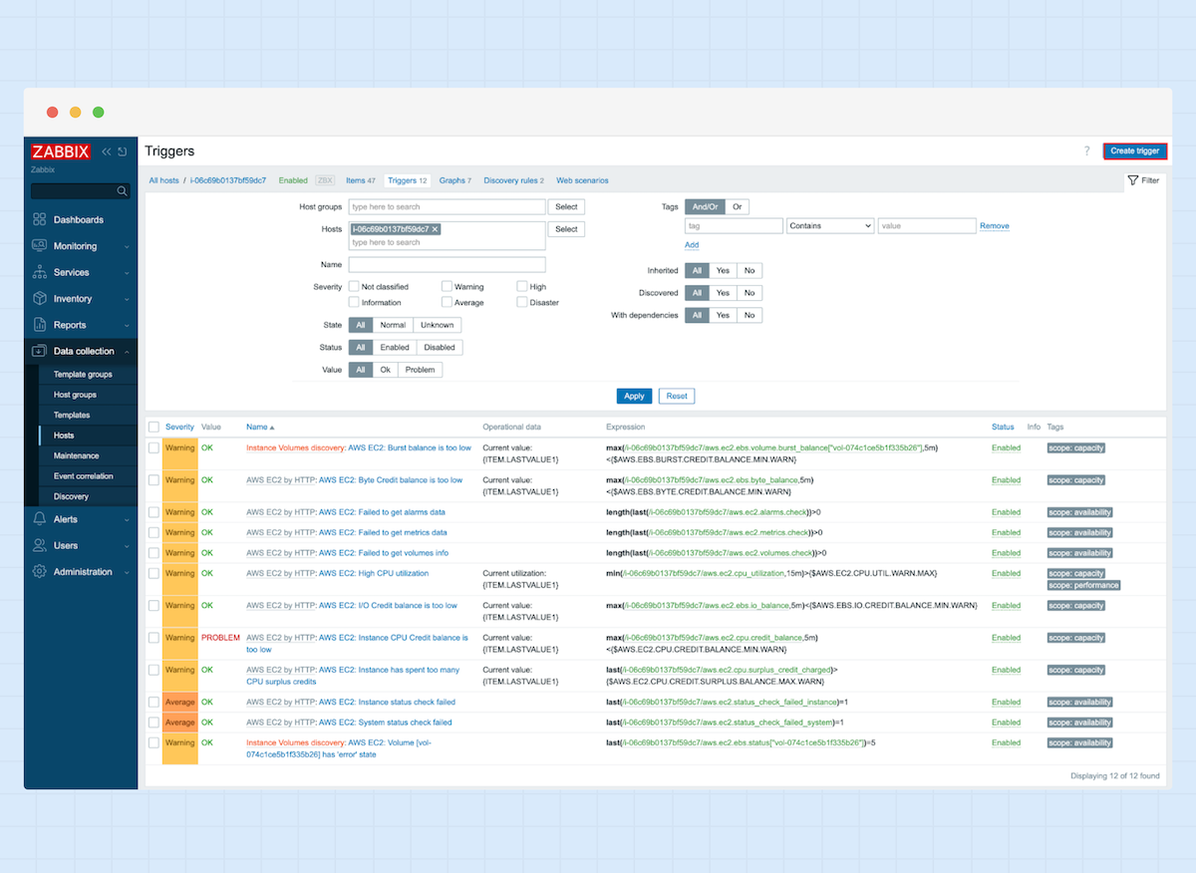The width and height of the screenshot is (1196, 873).
Task: Open trigger AWS EC2: High CPU utilization
Action: point(374,573)
